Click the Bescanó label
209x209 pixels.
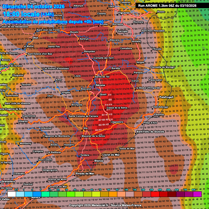[x=86, y=89]
